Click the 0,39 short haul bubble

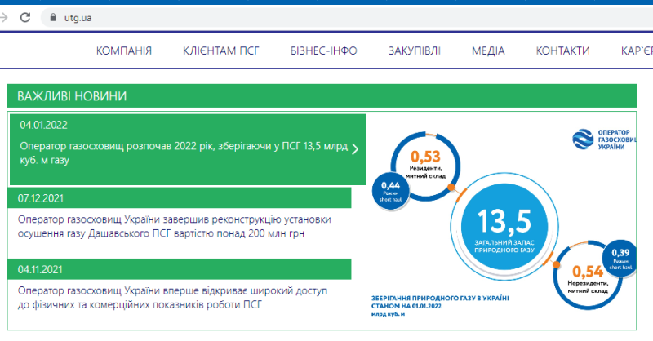coord(620,258)
